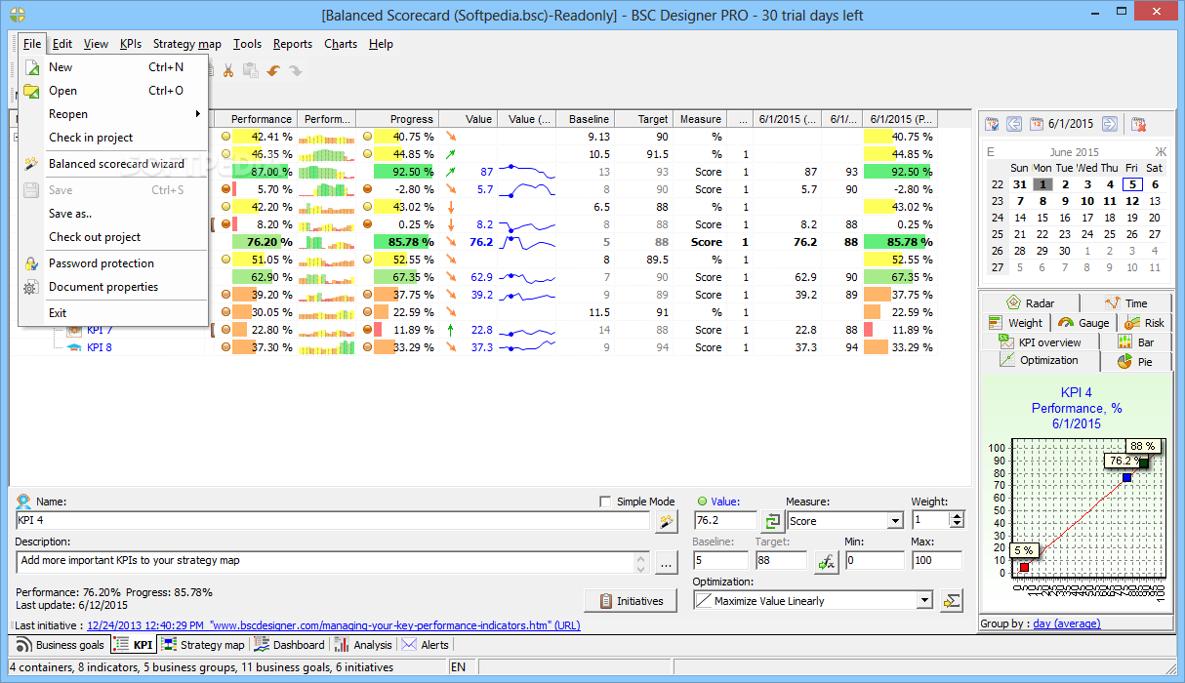Click the Description scroll spinner arrows

[641, 562]
